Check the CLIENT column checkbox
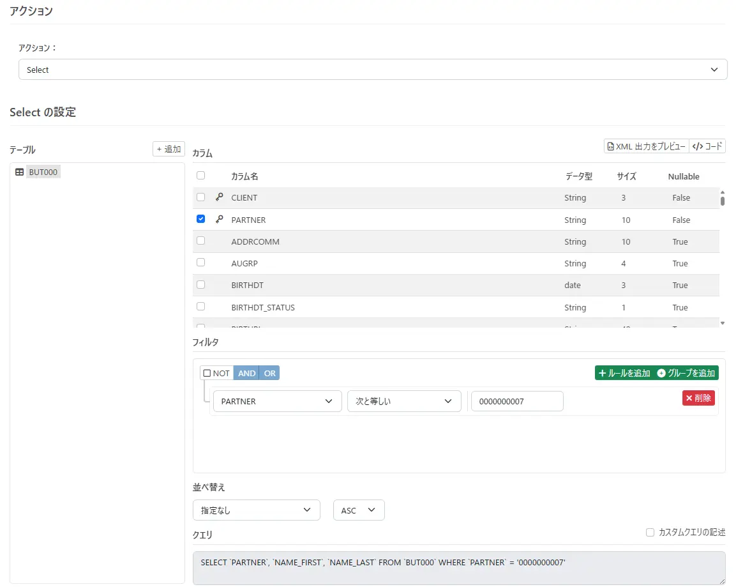736x587 pixels. (201, 197)
